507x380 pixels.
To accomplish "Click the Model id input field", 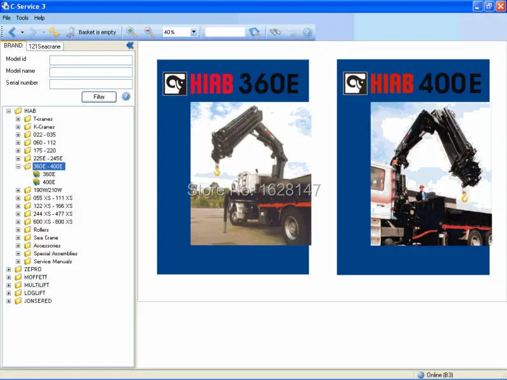I will pos(91,60).
